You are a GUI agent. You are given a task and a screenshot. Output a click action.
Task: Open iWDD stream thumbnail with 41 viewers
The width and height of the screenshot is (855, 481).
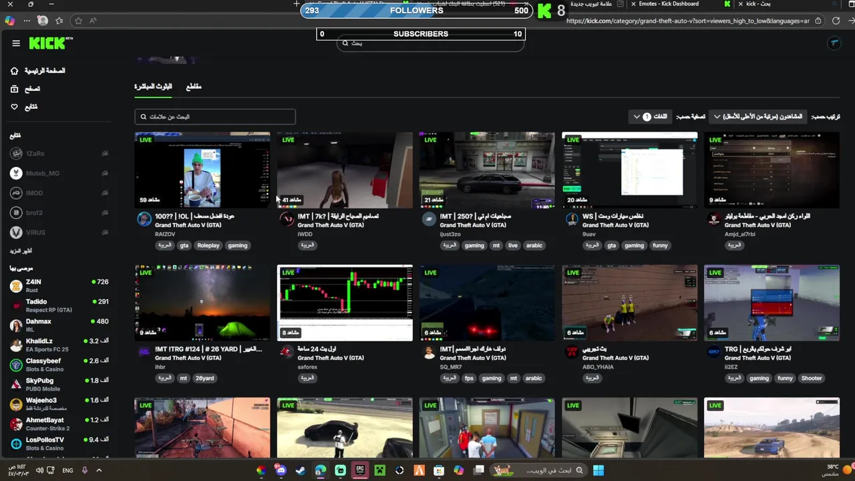(345, 170)
